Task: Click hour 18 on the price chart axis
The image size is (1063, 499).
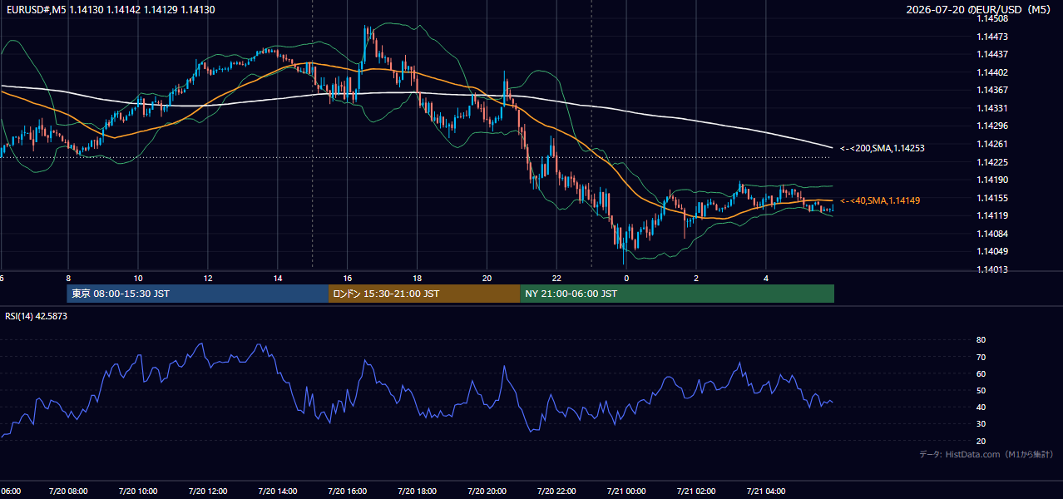Action: click(x=418, y=279)
